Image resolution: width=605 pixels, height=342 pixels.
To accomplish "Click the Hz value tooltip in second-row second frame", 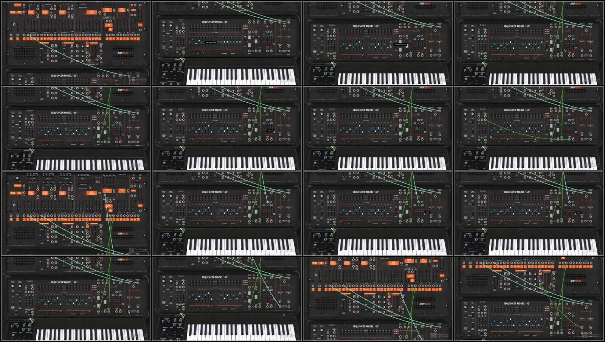I will pyautogui.click(x=270, y=131).
